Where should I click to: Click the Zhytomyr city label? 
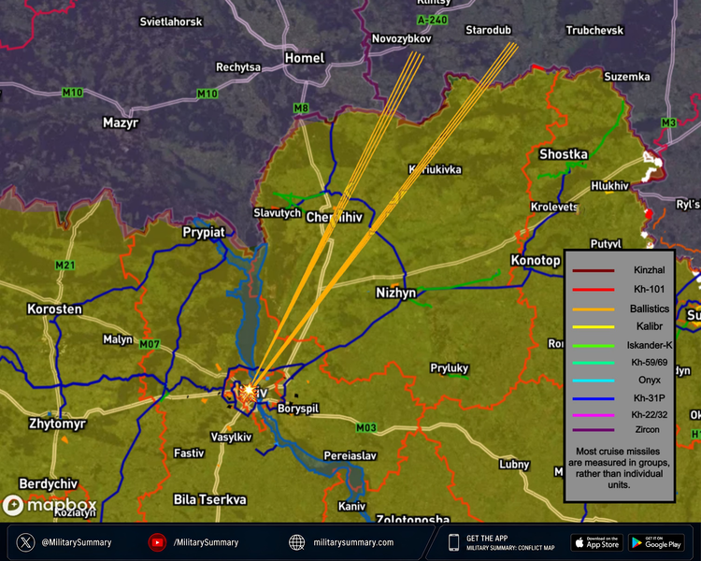57,424
